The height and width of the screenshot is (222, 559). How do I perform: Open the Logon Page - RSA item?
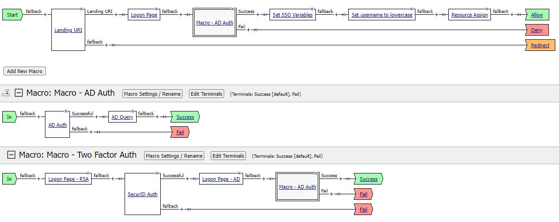point(68,179)
